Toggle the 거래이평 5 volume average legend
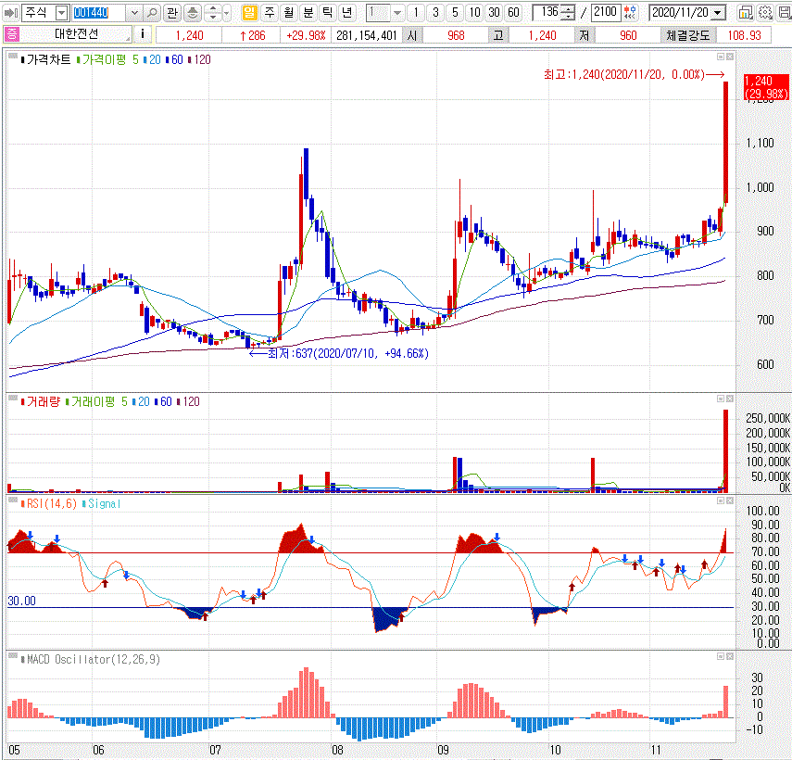The height and width of the screenshot is (760, 792). tap(96, 401)
